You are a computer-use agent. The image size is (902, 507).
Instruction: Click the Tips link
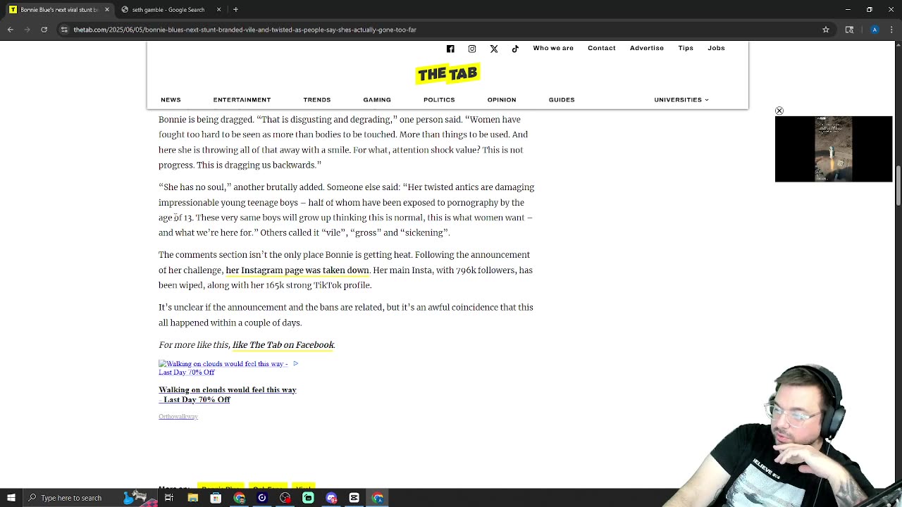pyautogui.click(x=686, y=48)
